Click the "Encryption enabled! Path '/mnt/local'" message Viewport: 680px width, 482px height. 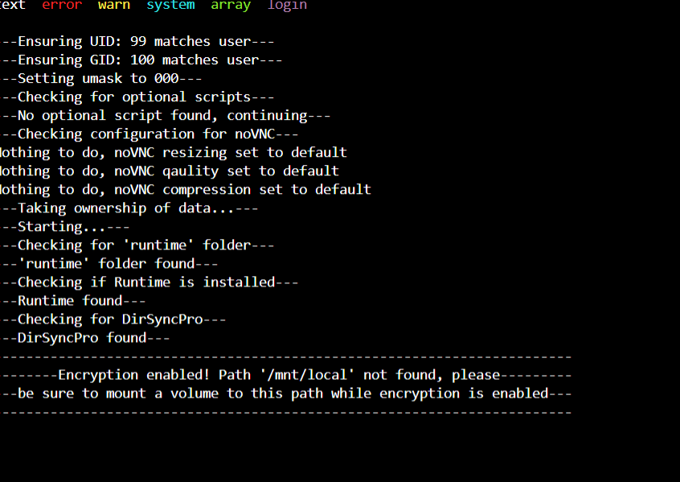(286, 375)
